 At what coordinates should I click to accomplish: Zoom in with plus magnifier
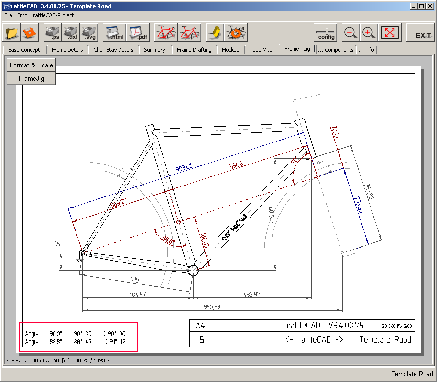click(x=369, y=33)
